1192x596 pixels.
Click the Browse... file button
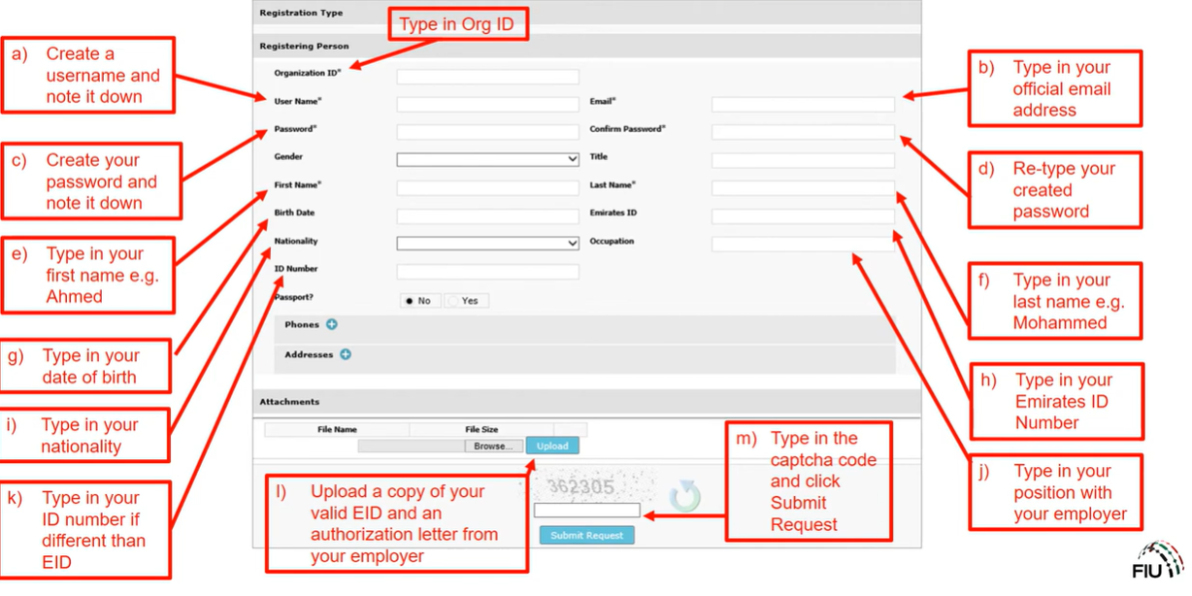493,446
